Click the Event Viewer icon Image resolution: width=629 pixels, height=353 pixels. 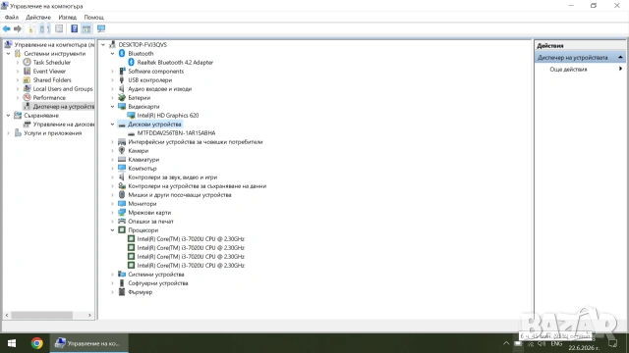coord(27,72)
